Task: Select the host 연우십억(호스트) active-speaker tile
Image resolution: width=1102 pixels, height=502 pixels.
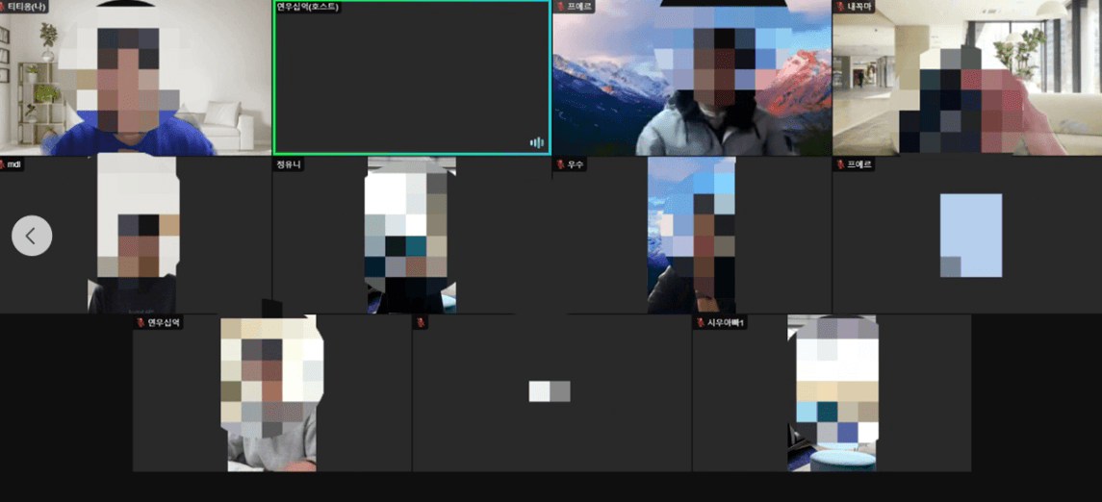Action: coord(412,77)
